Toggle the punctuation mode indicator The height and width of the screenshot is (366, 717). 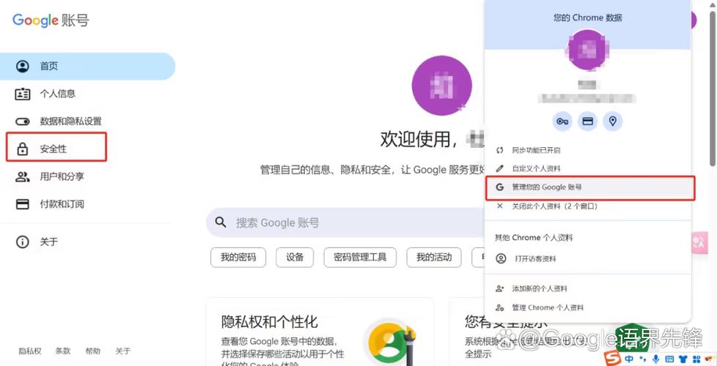coord(642,359)
